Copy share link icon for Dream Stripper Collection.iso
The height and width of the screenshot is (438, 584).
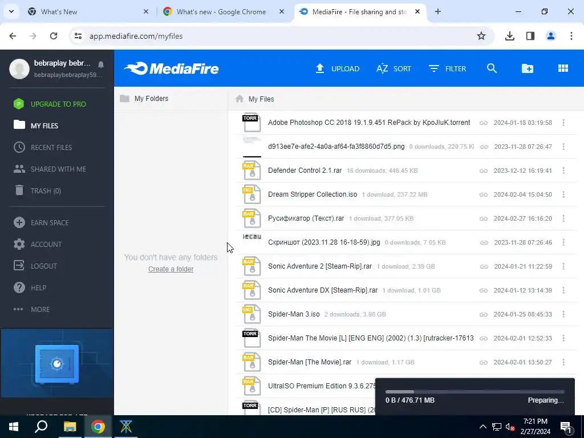tap(484, 194)
